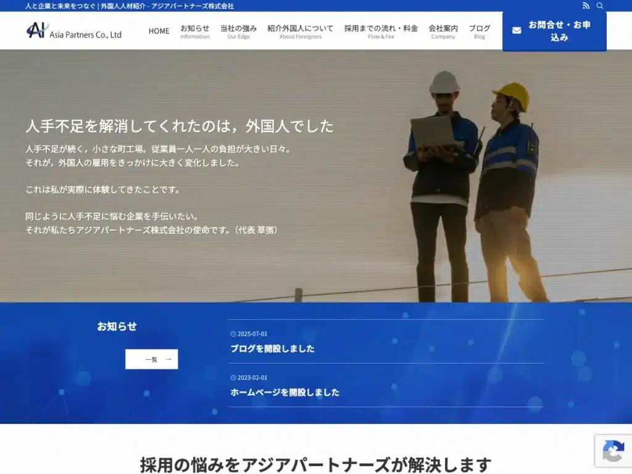Click text 同じように人手不足に悩む企業を手伝いたい。
Image resolution: width=632 pixels, height=474 pixels.
click(112, 217)
